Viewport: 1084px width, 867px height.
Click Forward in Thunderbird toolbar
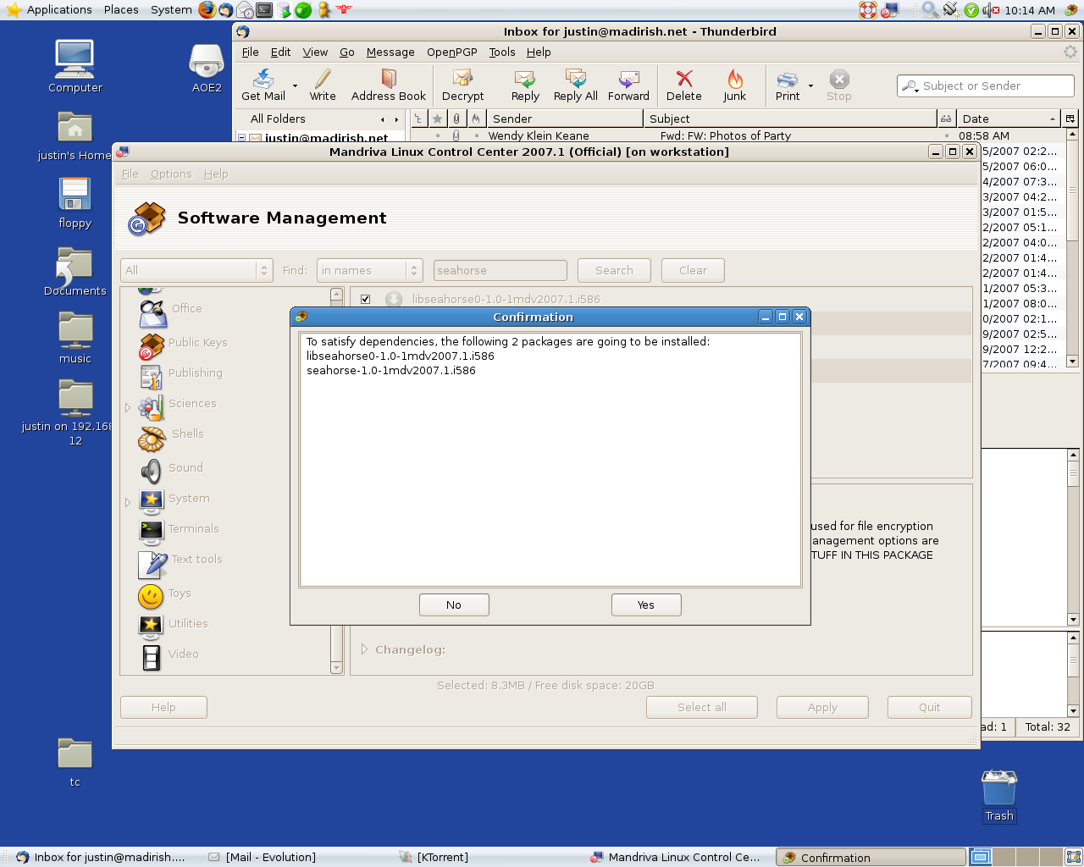[628, 86]
